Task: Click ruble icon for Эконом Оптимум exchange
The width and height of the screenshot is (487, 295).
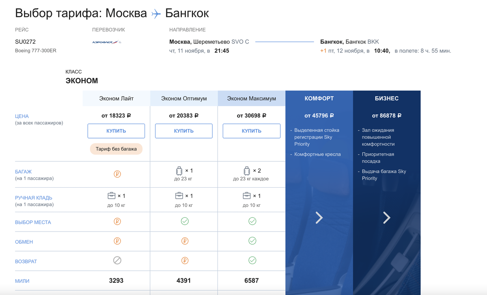Action: tap(185, 241)
